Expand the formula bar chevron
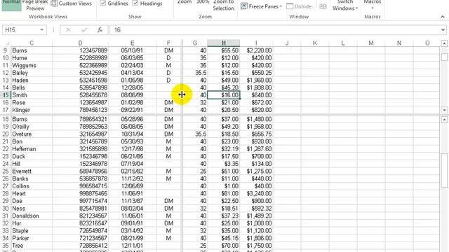Image resolution: width=449 pixels, height=252 pixels. point(443,29)
